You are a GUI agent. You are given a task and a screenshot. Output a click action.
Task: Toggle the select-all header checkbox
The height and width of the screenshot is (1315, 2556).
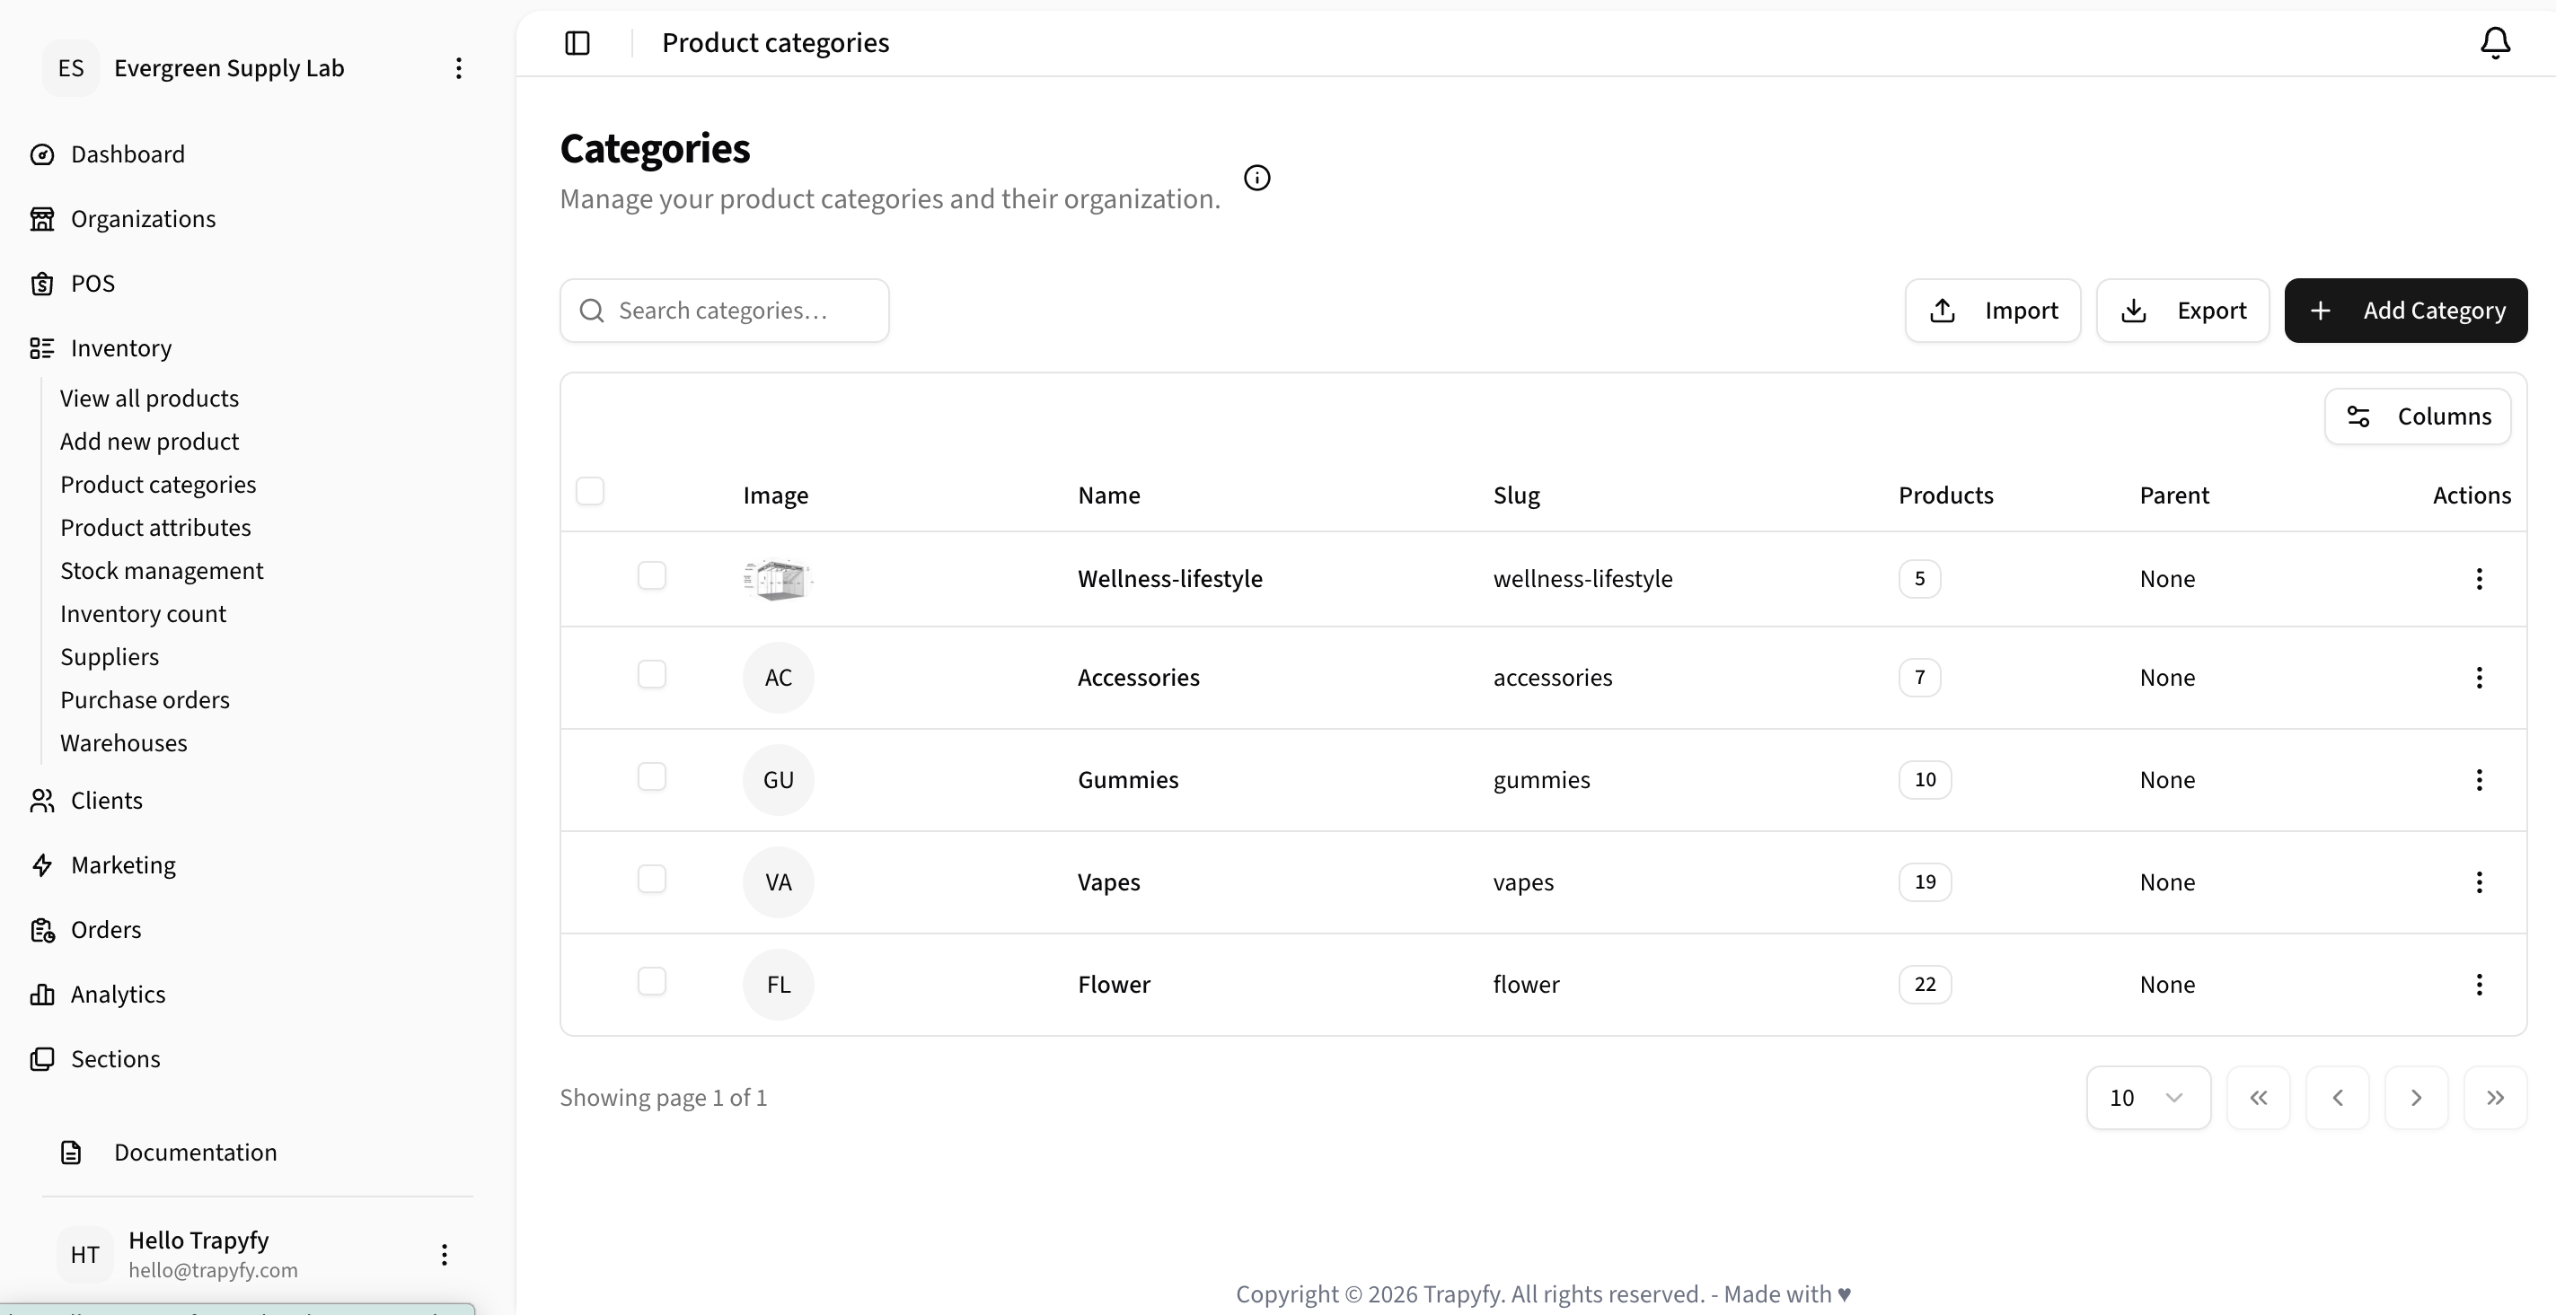[x=590, y=492]
